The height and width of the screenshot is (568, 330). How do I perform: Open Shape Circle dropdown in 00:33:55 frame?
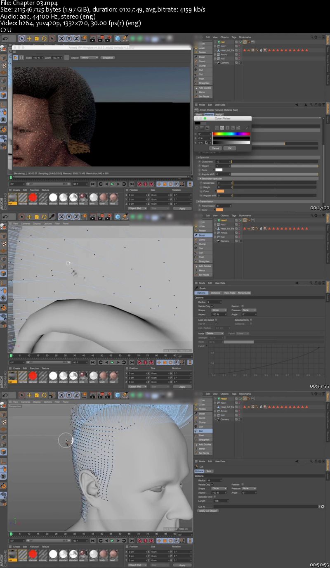click(219, 310)
